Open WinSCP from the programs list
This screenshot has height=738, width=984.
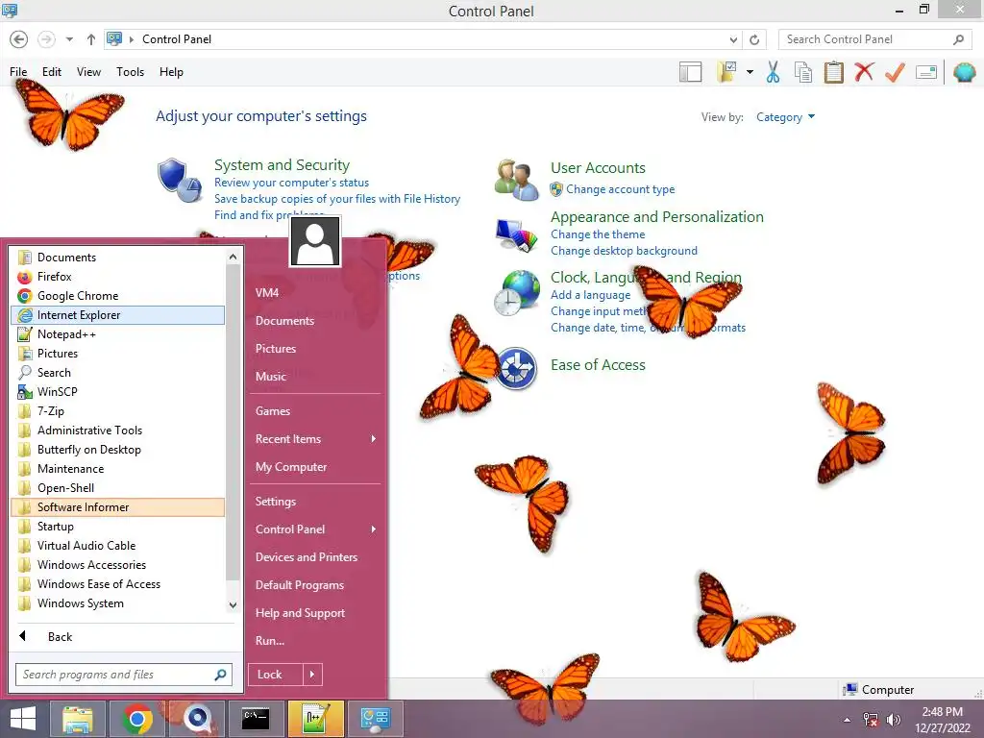coord(118,392)
